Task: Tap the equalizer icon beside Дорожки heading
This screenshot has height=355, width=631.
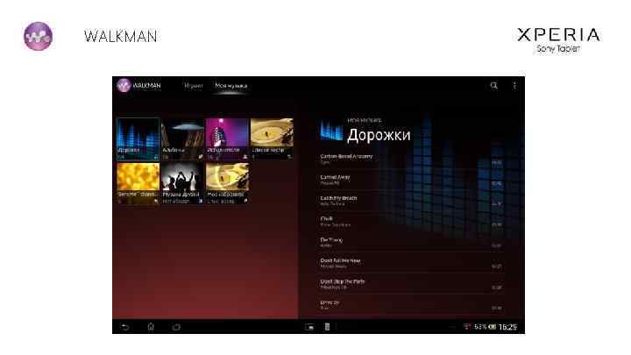Action: pos(331,131)
